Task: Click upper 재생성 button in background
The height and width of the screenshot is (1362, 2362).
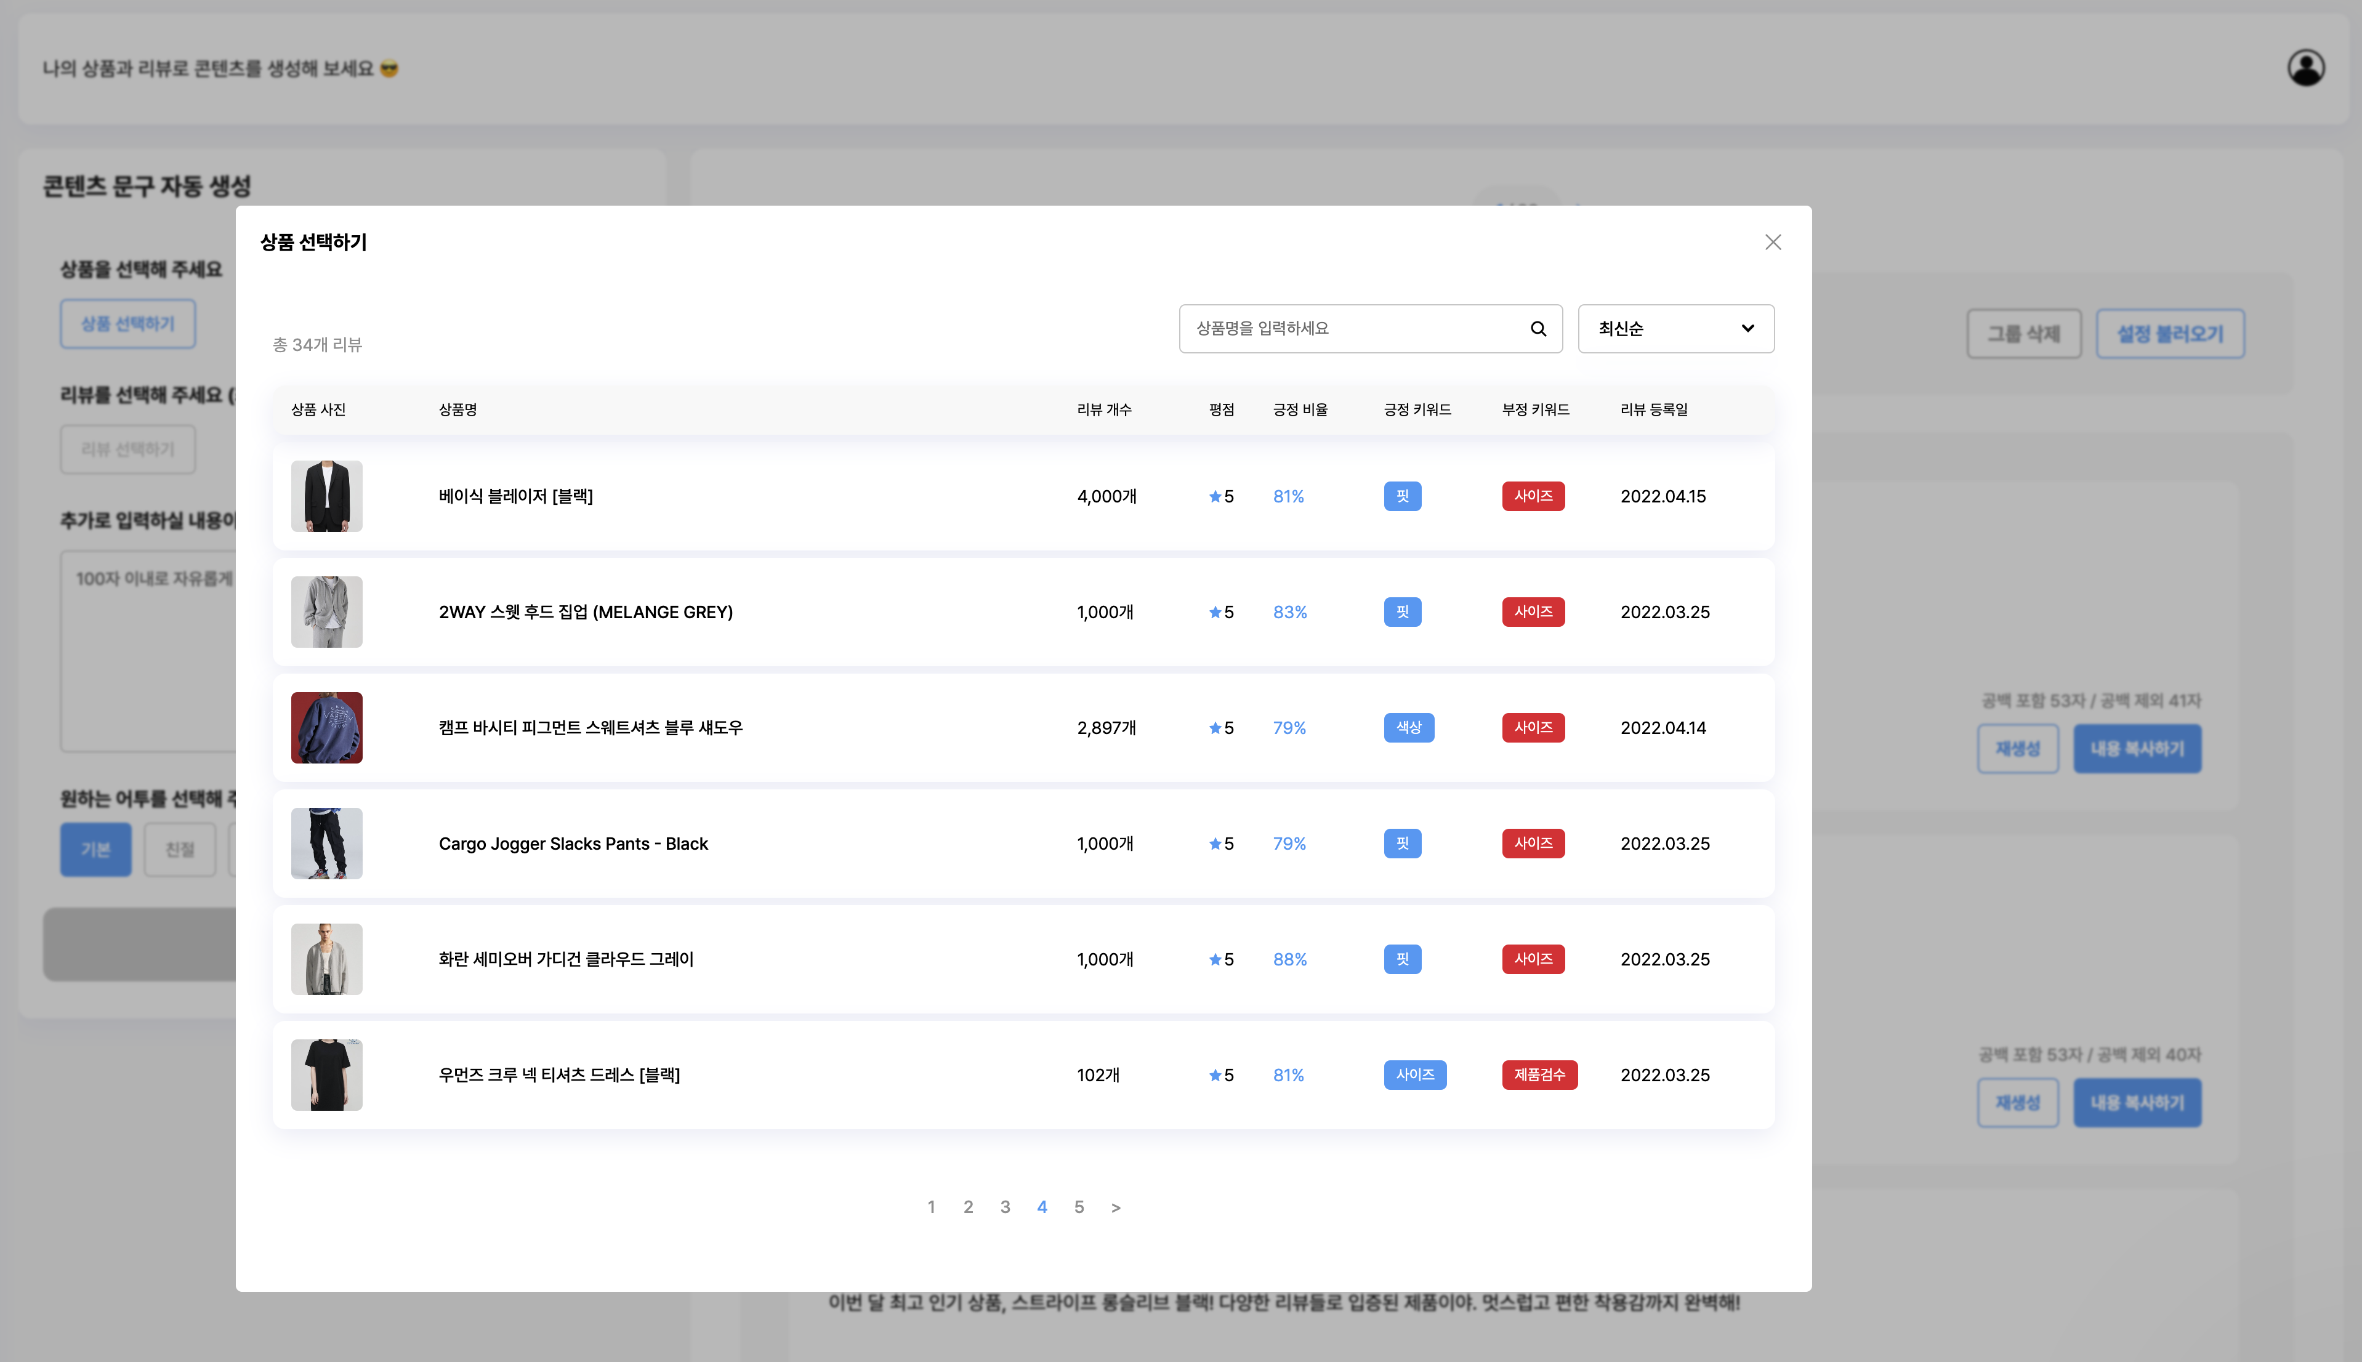Action: 2018,748
